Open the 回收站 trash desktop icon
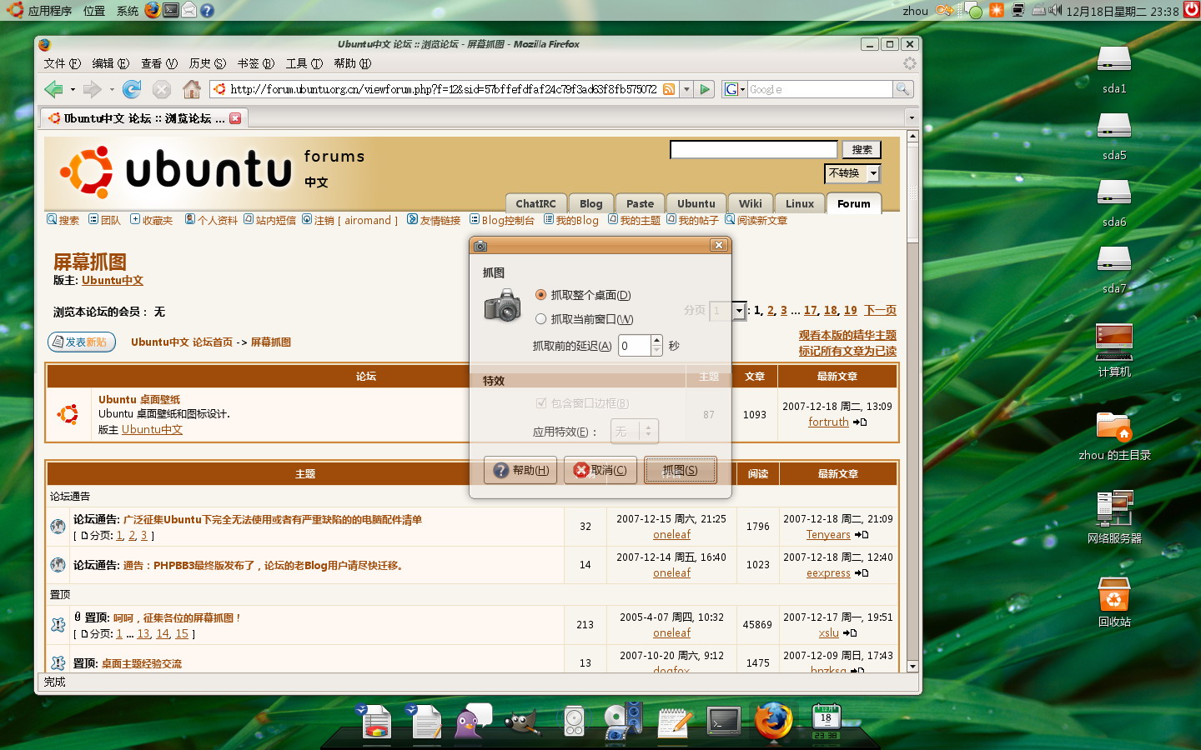This screenshot has width=1201, height=750. 1114,593
